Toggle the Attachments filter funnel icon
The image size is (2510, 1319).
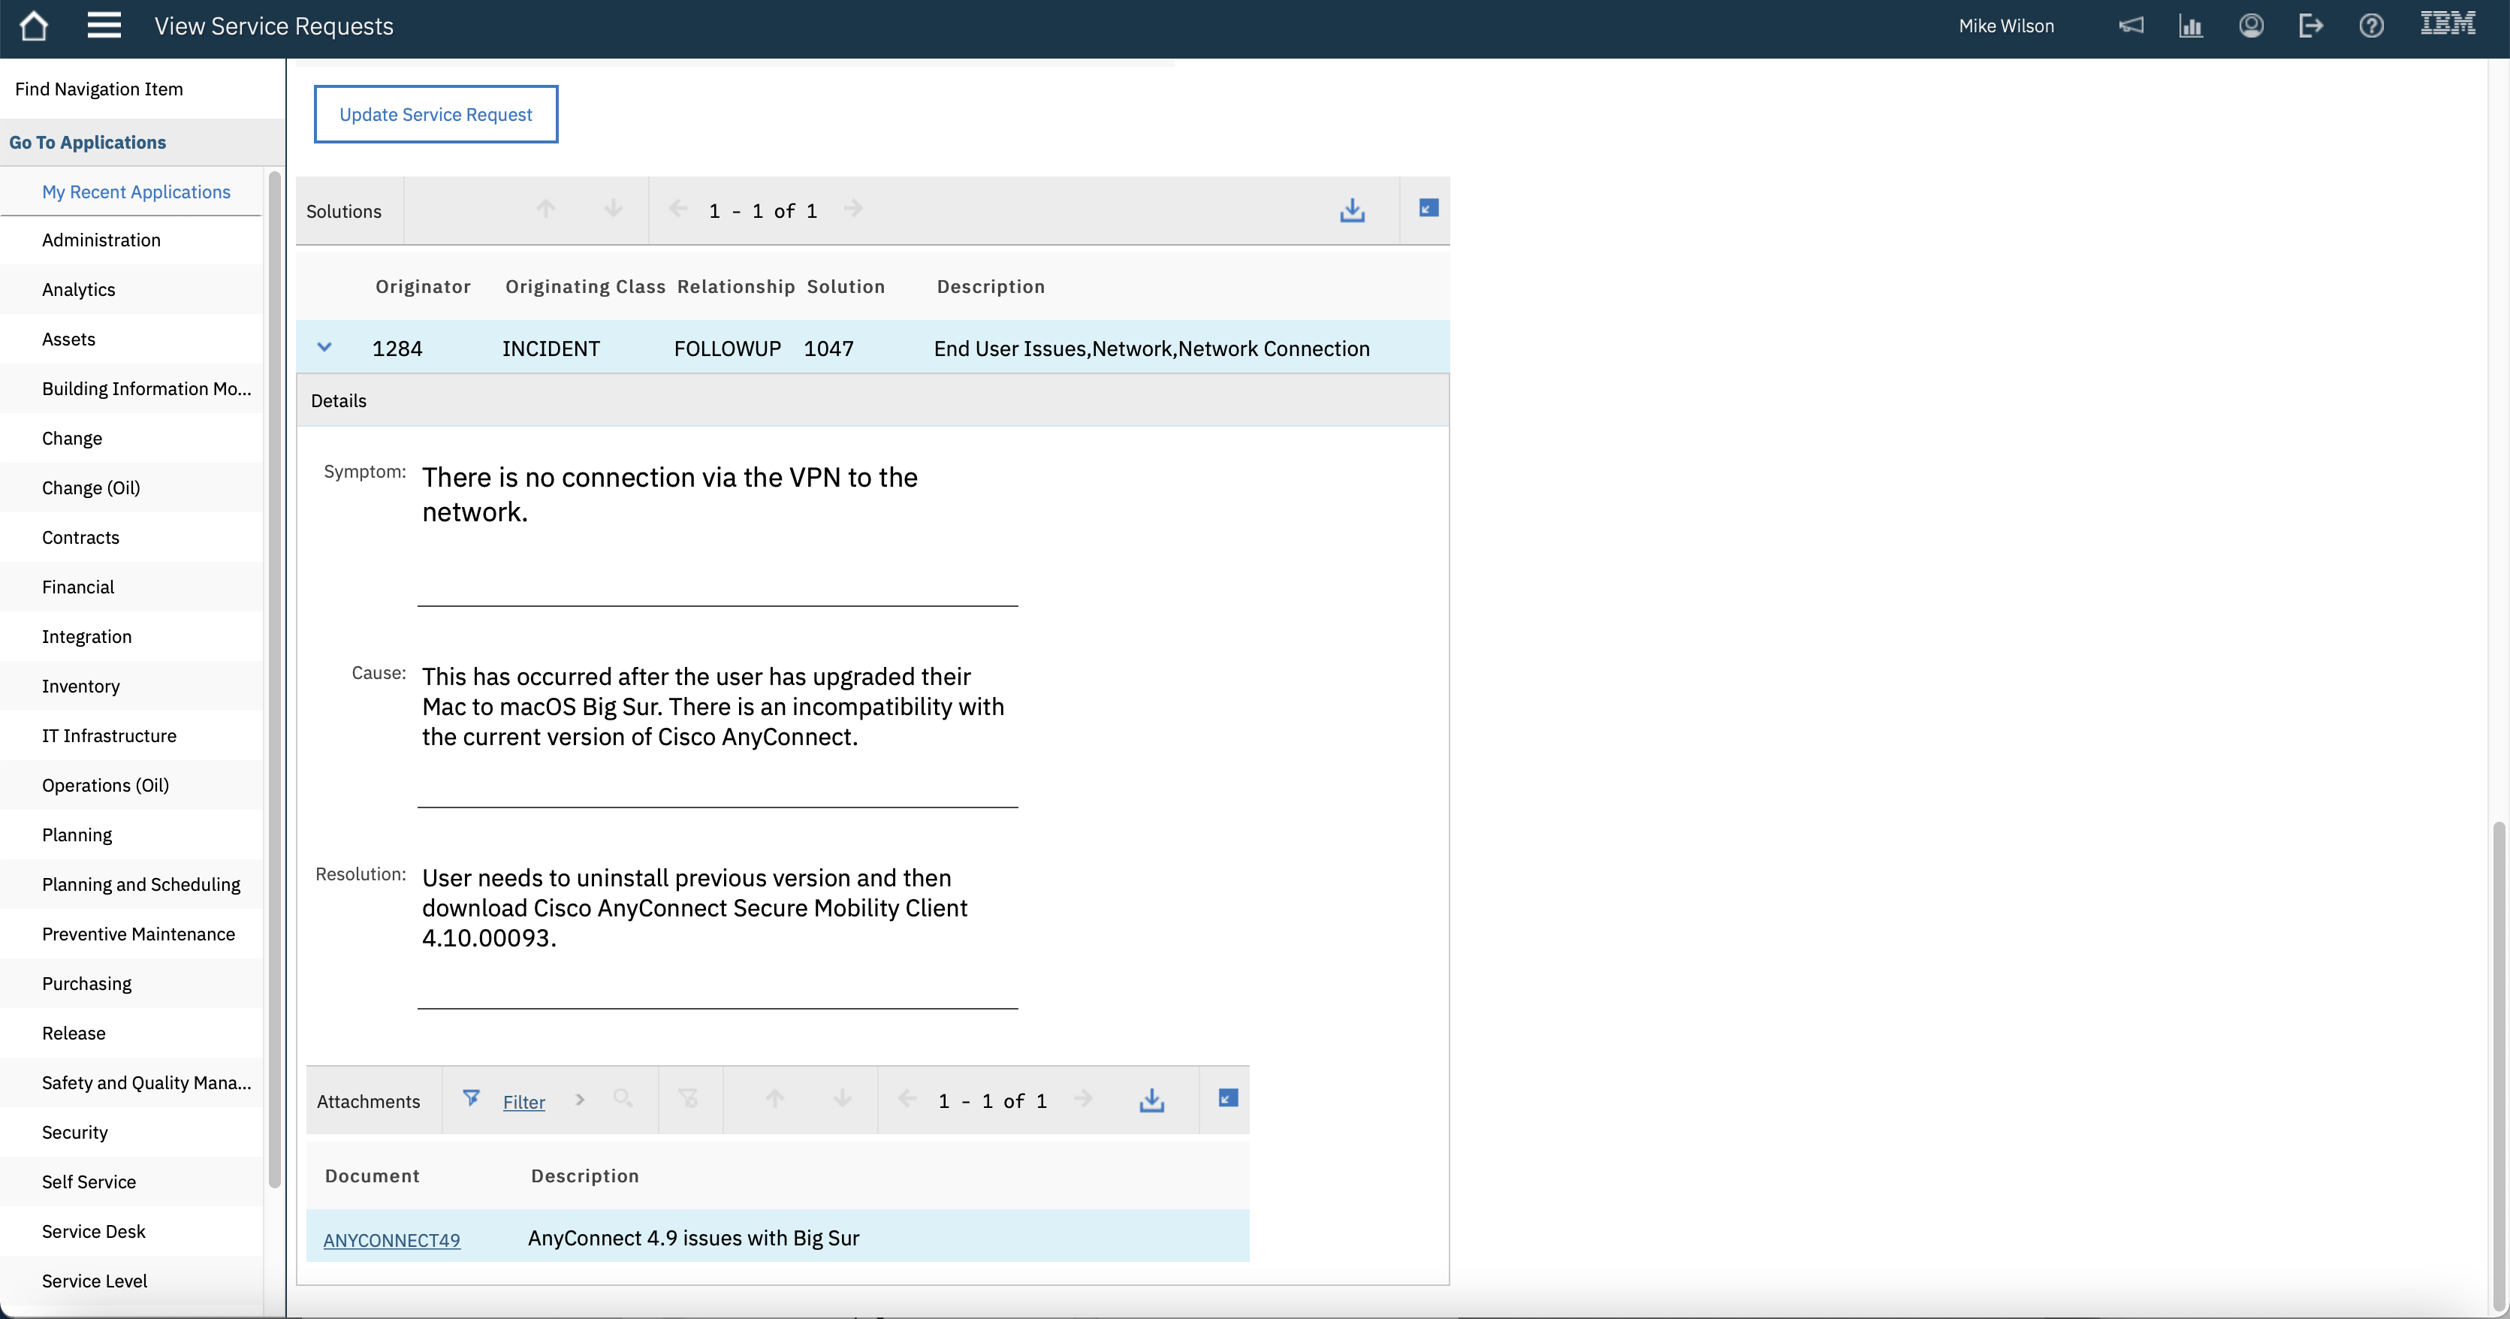pyautogui.click(x=471, y=1099)
